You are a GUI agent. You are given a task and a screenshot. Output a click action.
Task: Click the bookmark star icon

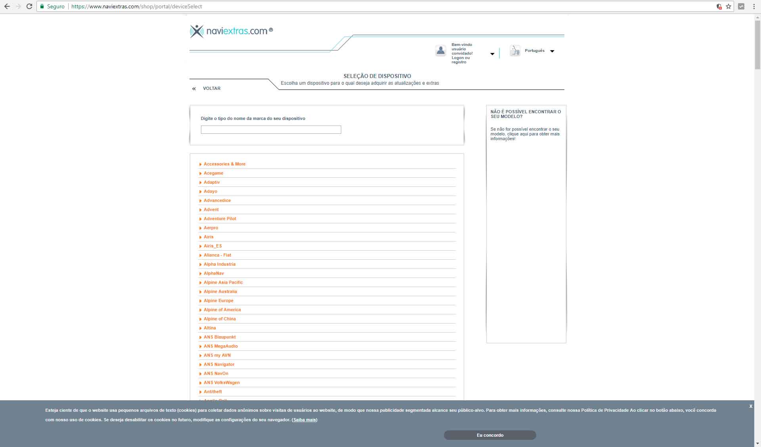coord(728,6)
